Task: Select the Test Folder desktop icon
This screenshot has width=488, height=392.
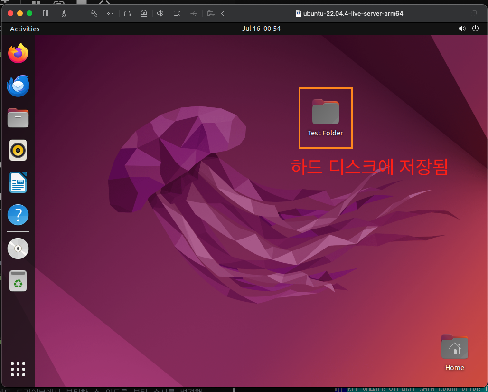Action: pos(326,112)
